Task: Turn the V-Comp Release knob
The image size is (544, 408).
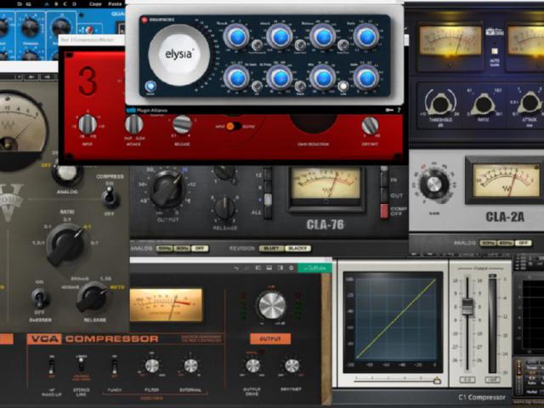Action: click(93, 297)
